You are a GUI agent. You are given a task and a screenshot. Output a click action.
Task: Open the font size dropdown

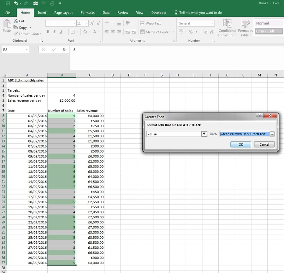click(86, 23)
